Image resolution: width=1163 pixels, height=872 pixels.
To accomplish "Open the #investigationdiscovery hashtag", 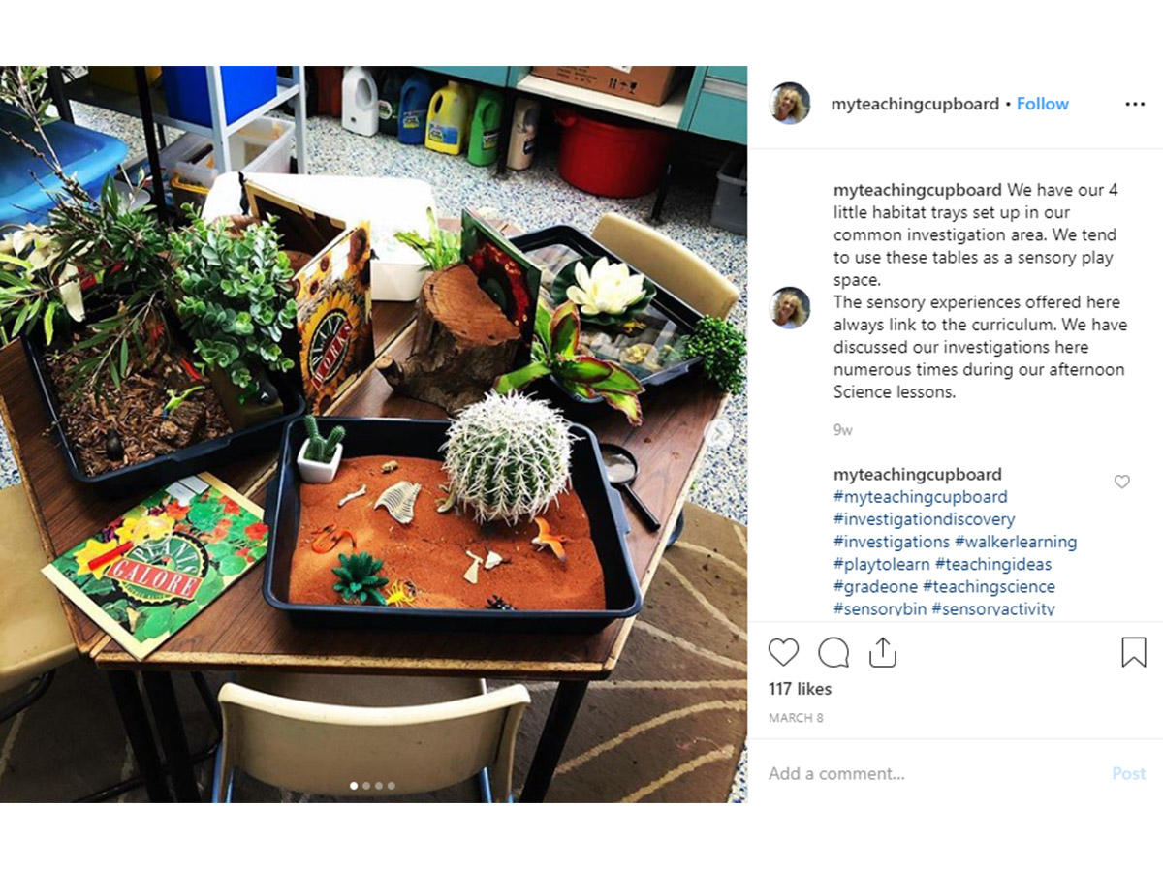I will tap(925, 519).
